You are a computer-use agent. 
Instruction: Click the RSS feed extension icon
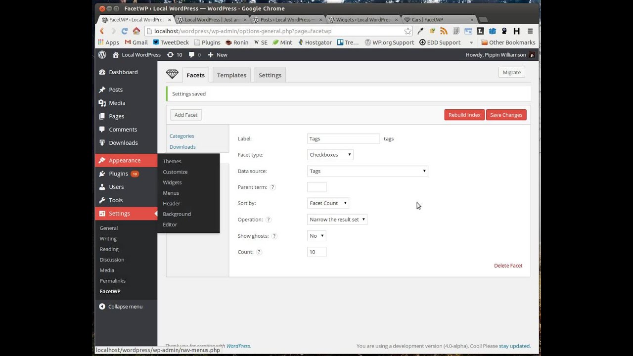[444, 31]
